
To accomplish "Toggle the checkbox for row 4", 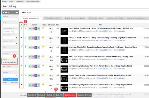I will pyautogui.click(x=22, y=56).
